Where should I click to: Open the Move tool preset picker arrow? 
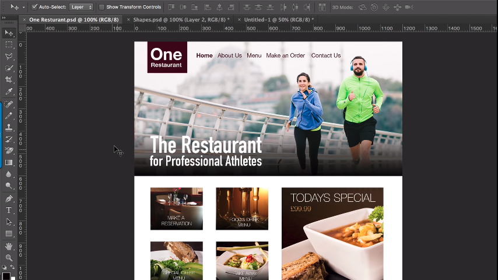coord(23,8)
